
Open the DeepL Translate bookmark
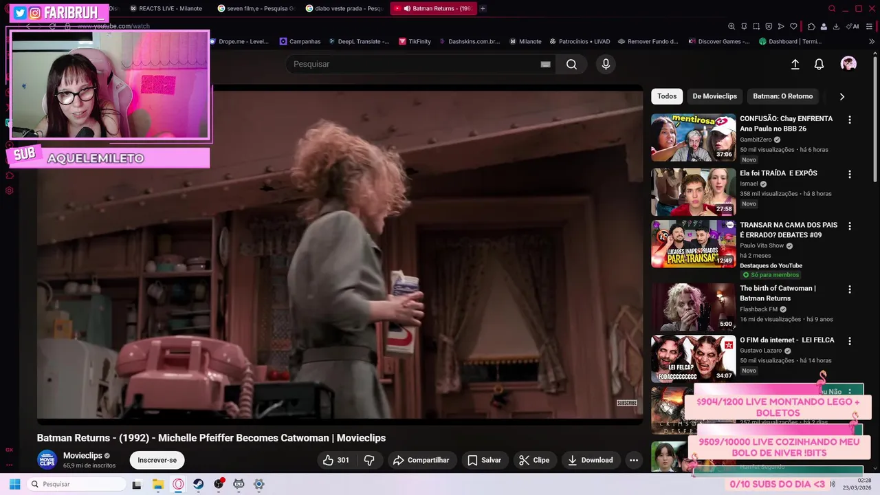point(358,41)
